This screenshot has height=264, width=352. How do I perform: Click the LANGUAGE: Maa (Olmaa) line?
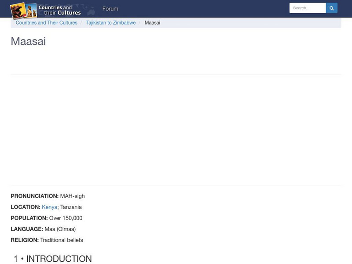pos(43,229)
